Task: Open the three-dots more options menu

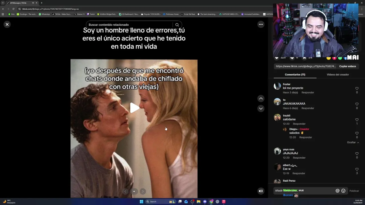Action: click(261, 24)
